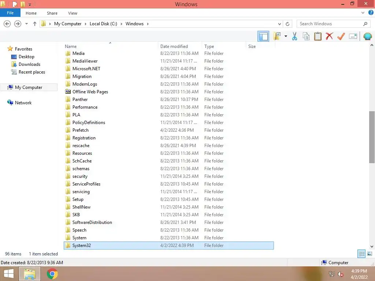This screenshot has width=375, height=281.
Task: Expand the ribbon with the chevron
Action: 363,13
